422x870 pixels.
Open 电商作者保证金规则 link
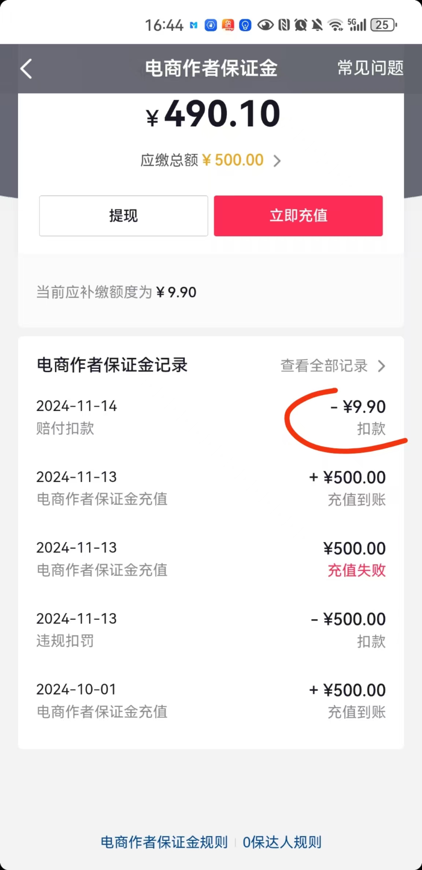[x=164, y=842]
